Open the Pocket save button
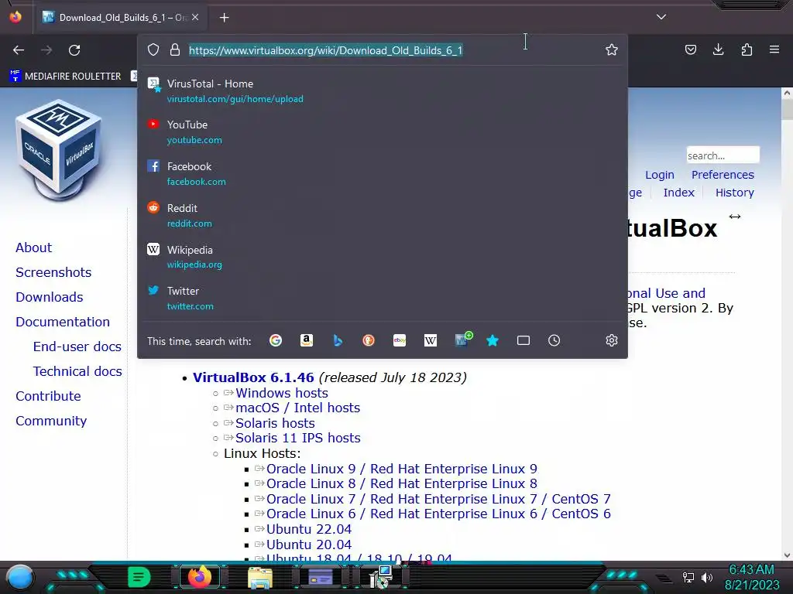 690,49
